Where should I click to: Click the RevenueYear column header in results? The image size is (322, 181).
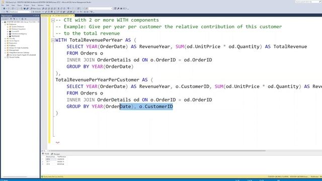(50, 156)
